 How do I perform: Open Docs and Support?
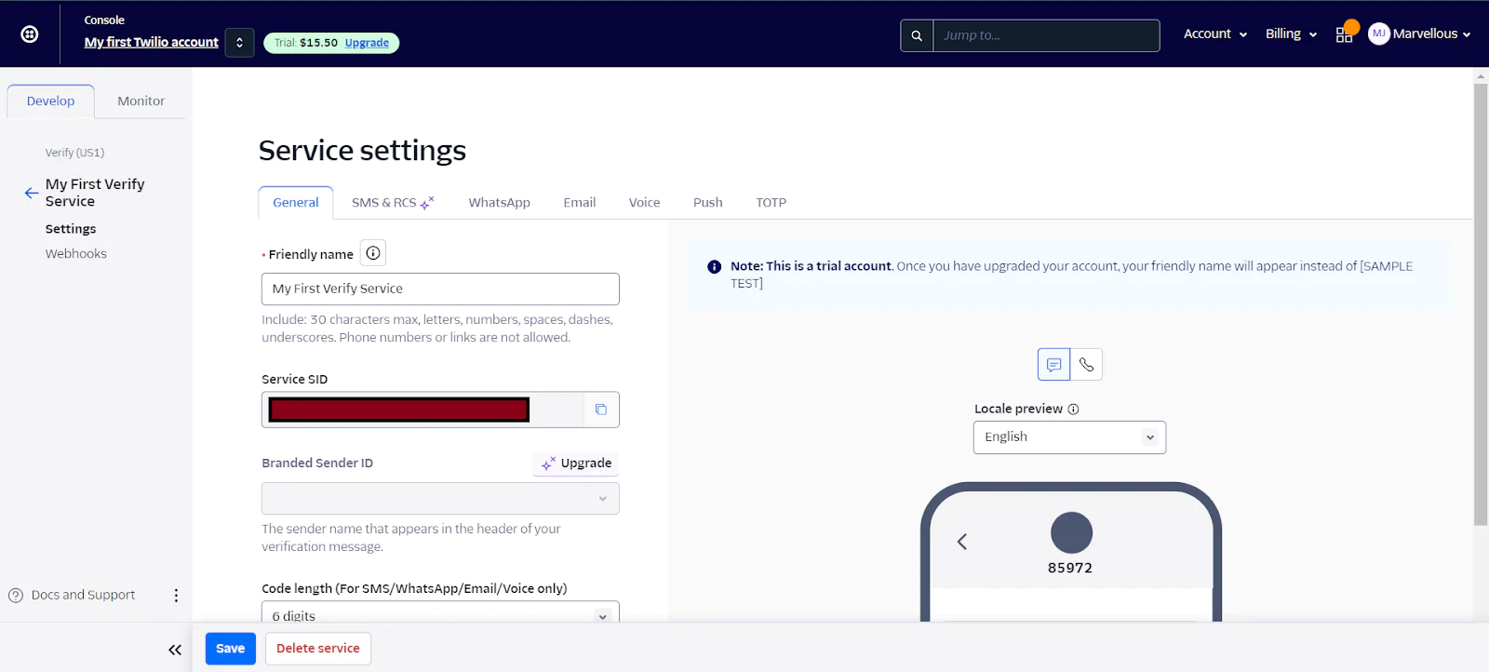click(x=83, y=595)
